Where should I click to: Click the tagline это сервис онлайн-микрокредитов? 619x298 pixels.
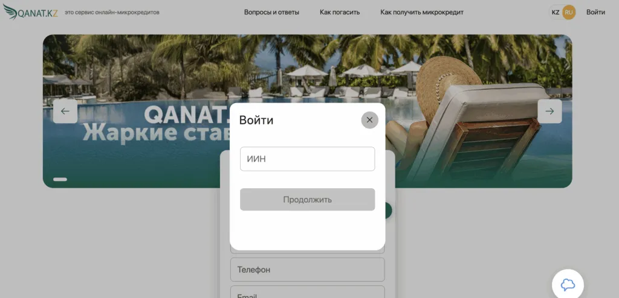[112, 12]
